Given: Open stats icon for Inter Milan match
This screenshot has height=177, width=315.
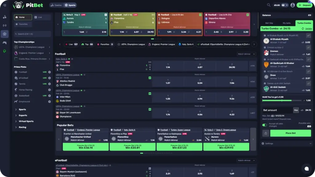Looking at the screenshot, I should [x=150, y=93].
